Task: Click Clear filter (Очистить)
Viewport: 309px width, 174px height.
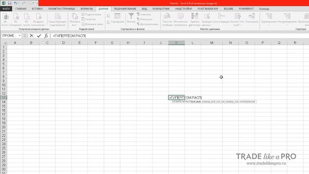Action: [144, 14]
